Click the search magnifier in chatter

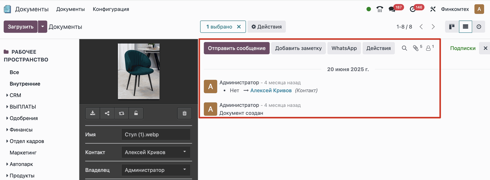point(404,48)
